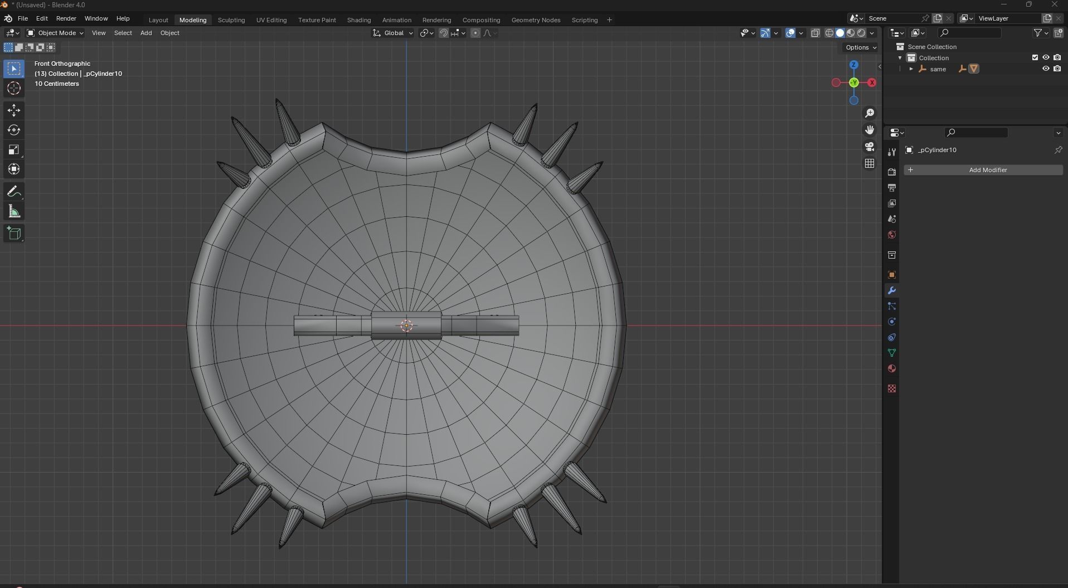Select the Select Box tool
Viewport: 1068px width, 588px height.
coord(14,69)
